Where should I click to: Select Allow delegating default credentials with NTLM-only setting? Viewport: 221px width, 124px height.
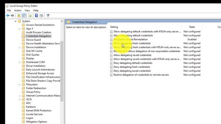147,31
